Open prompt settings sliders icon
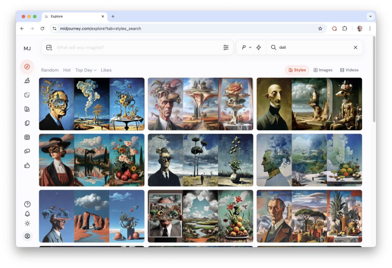This screenshot has width=392, height=268. point(226,47)
